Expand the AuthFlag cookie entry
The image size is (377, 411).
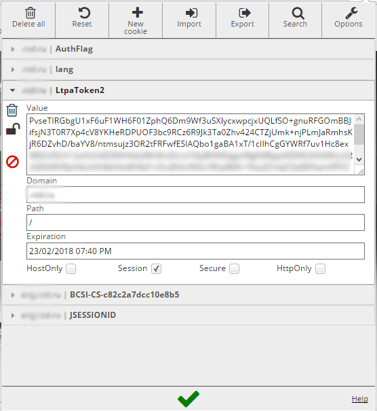188,49
